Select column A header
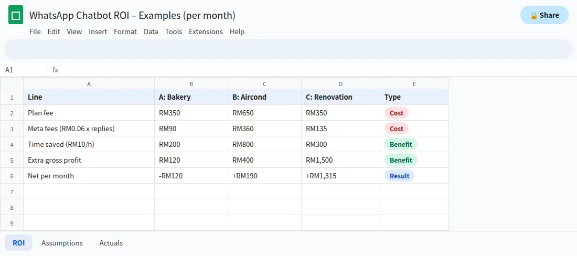The height and width of the screenshot is (256, 577). point(89,84)
